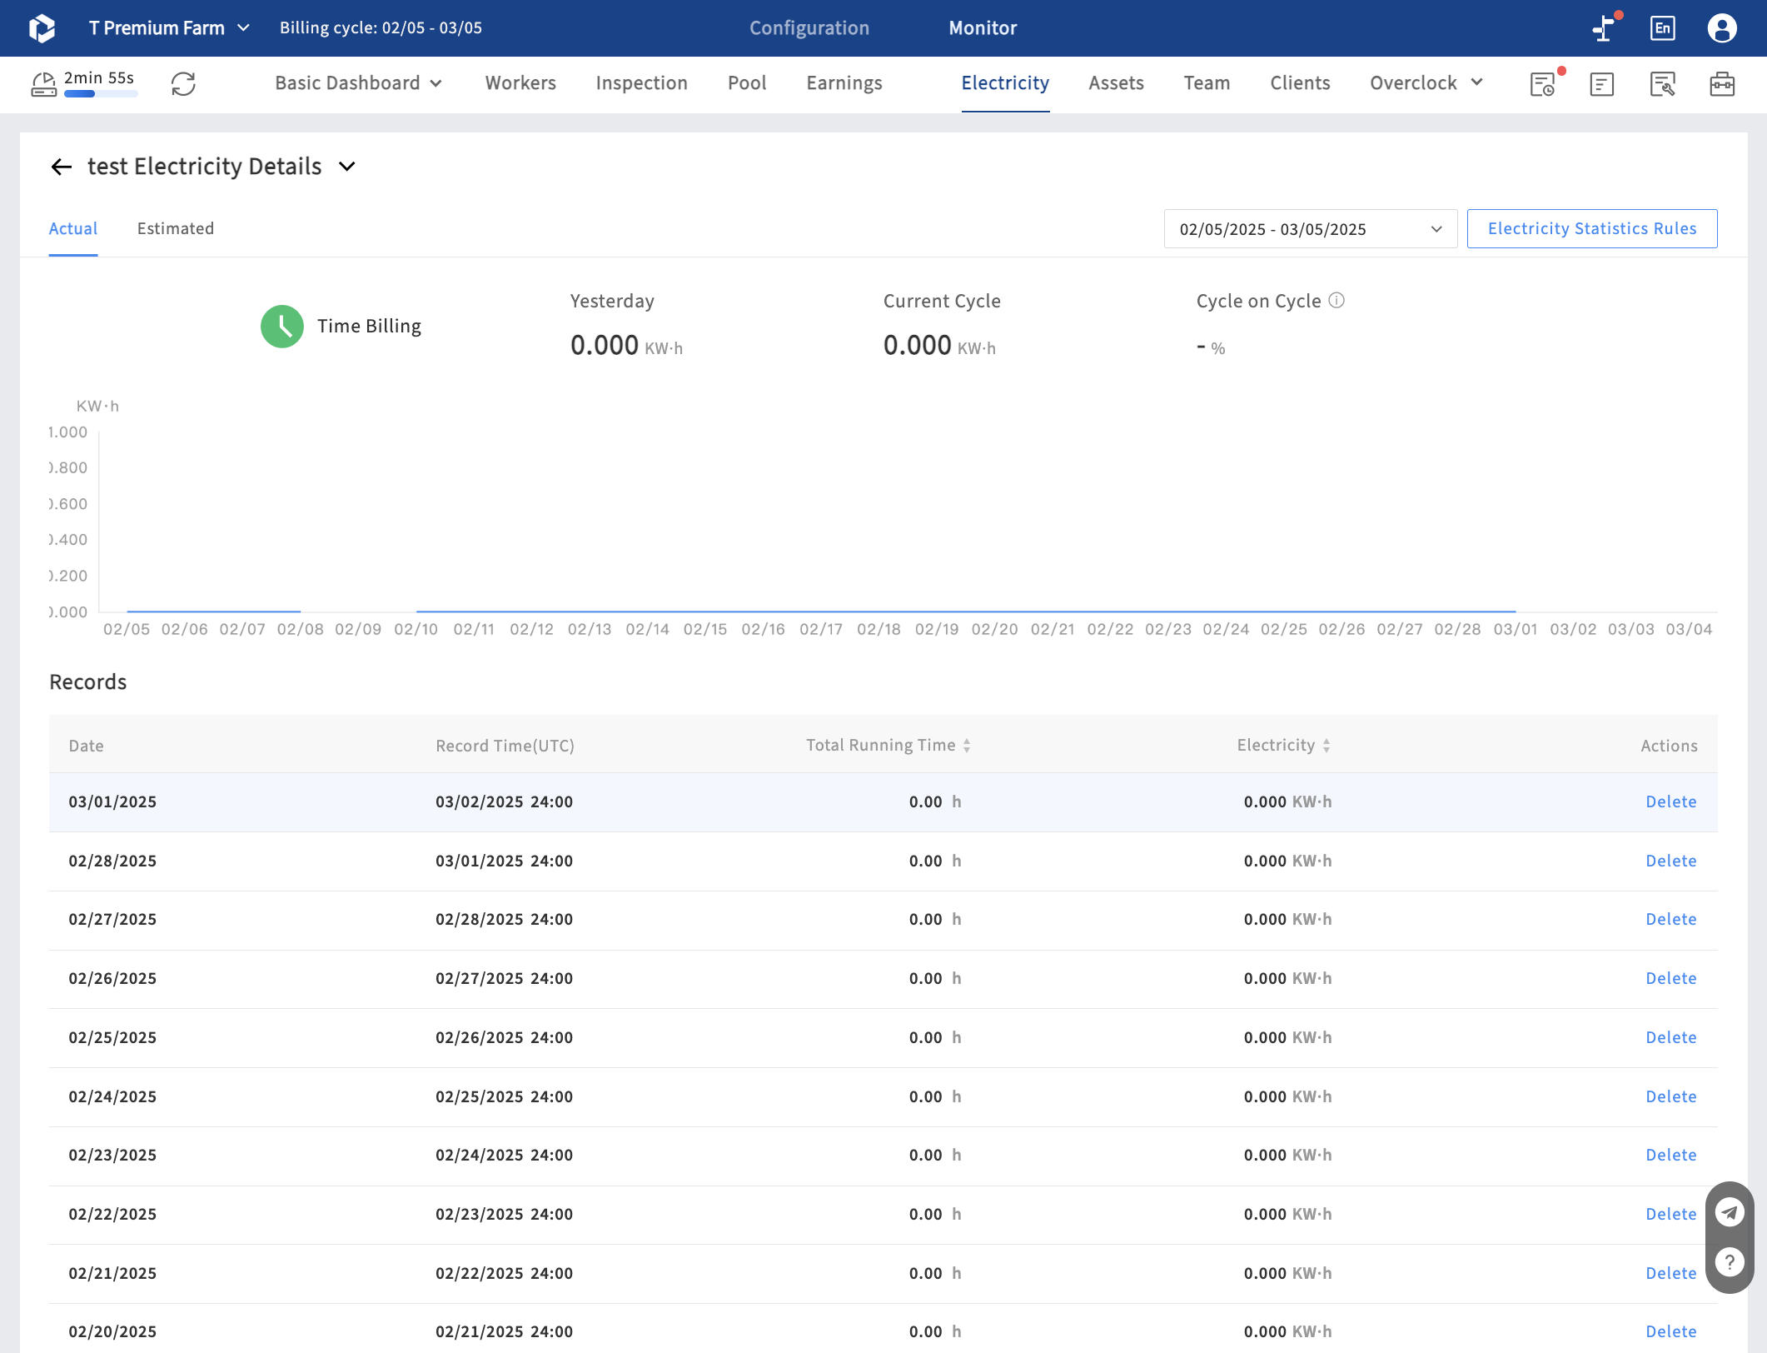
Task: Click the 02/28/2025 date cell
Action: pyautogui.click(x=112, y=861)
